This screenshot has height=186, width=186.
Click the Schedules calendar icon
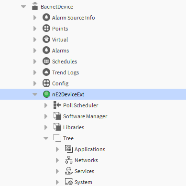46,61
